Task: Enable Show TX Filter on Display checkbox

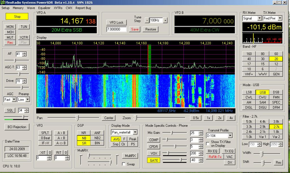Action: pos(208,144)
